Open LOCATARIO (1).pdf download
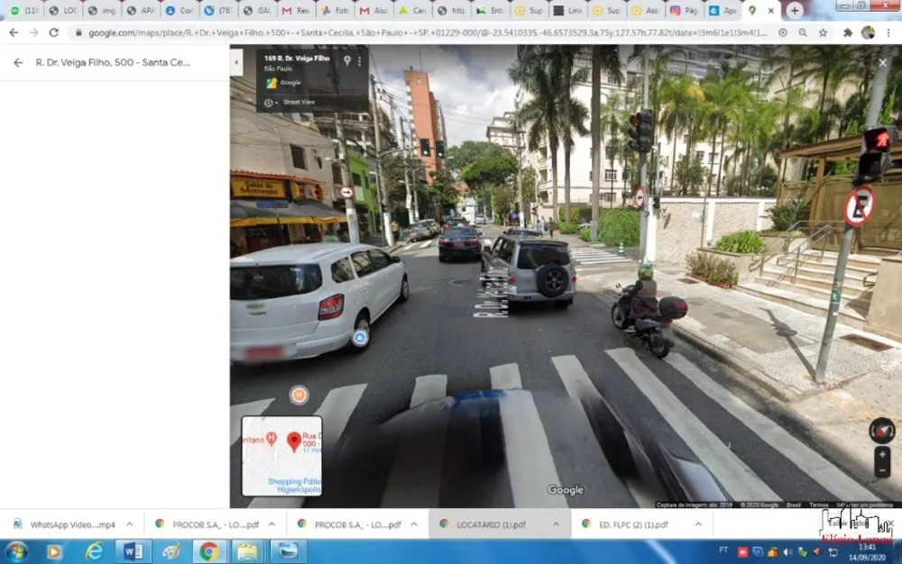 (x=483, y=524)
